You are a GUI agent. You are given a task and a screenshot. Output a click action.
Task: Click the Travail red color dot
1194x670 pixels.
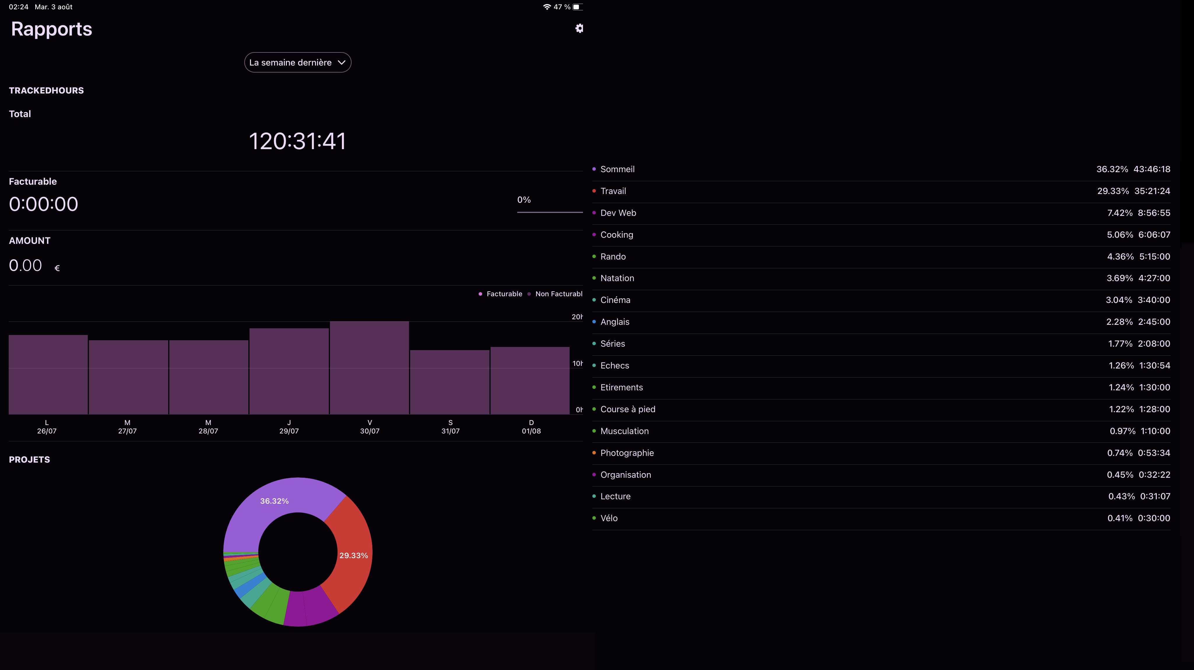(x=594, y=191)
